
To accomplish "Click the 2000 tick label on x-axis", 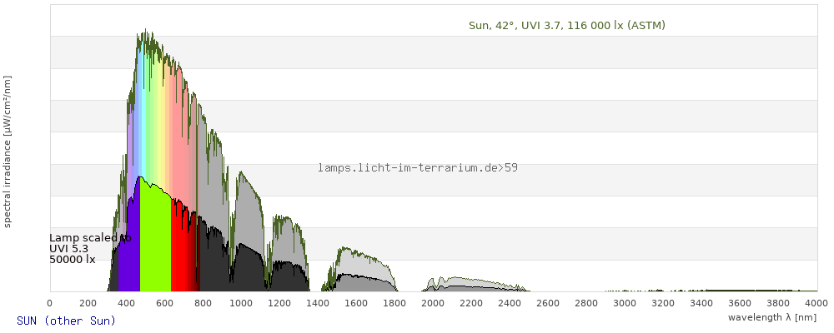I will point(433,304).
